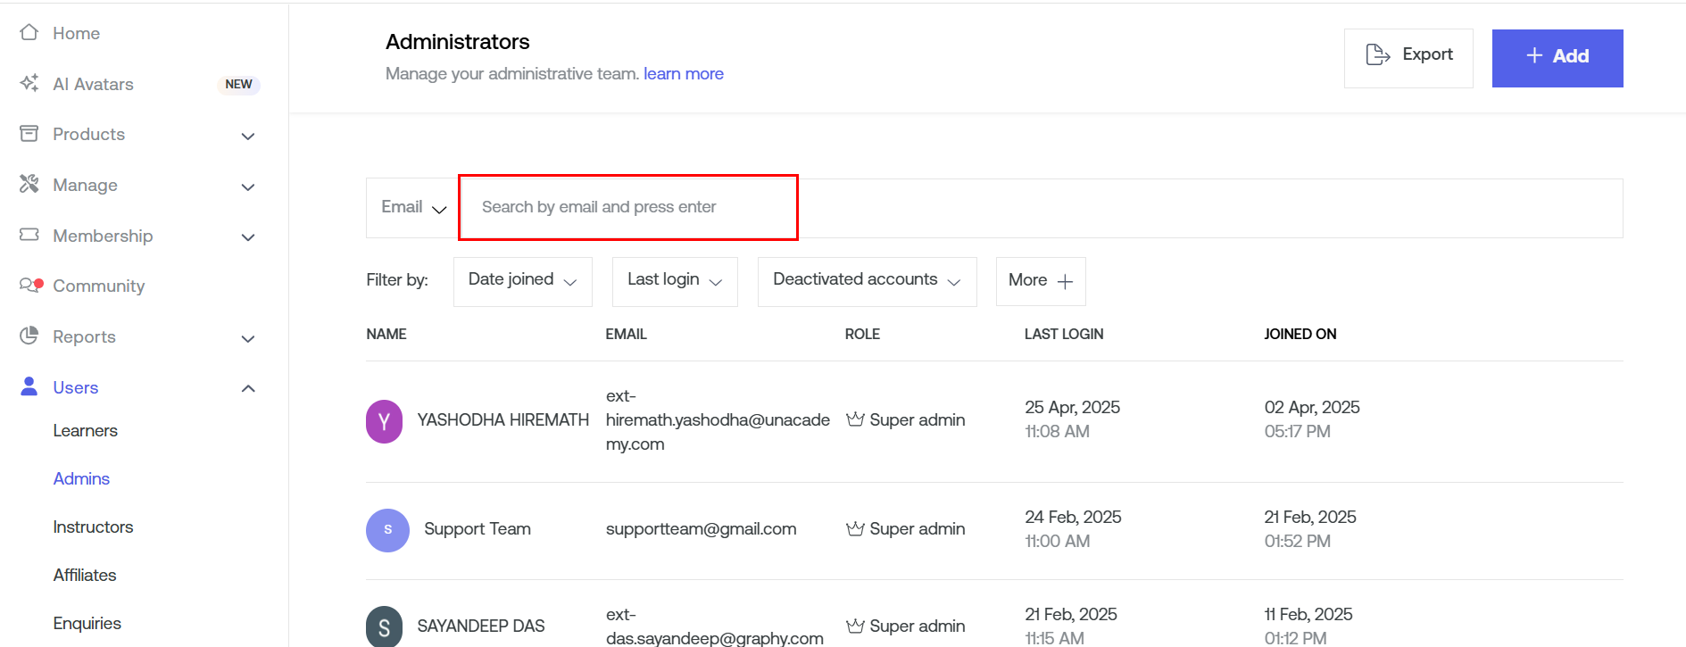The width and height of the screenshot is (1686, 647).
Task: Expand Deactivated accounts filter dropdown
Action: 867,281
